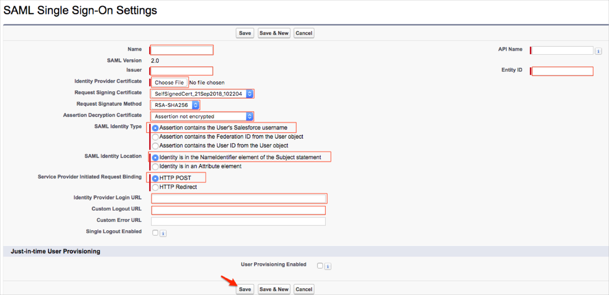The width and height of the screenshot is (609, 295).
Task: Open the Request Signing Certificate dropdown
Action: tap(202, 94)
